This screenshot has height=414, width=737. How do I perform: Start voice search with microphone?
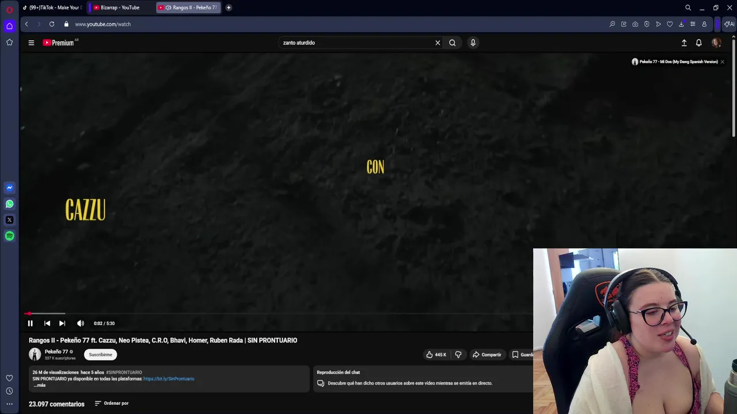pyautogui.click(x=473, y=43)
